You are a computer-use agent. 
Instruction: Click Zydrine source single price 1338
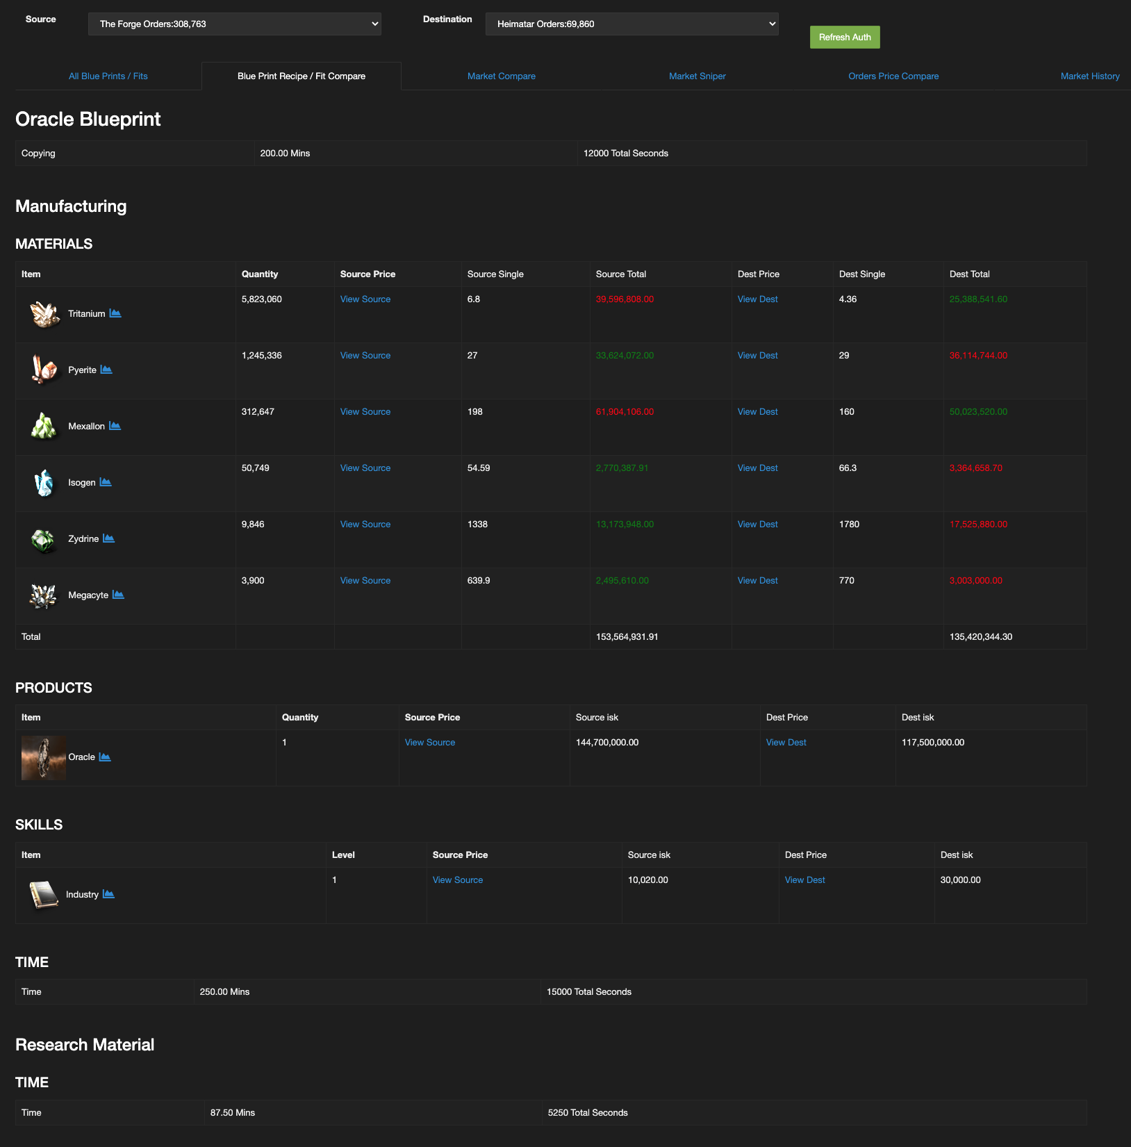478,525
